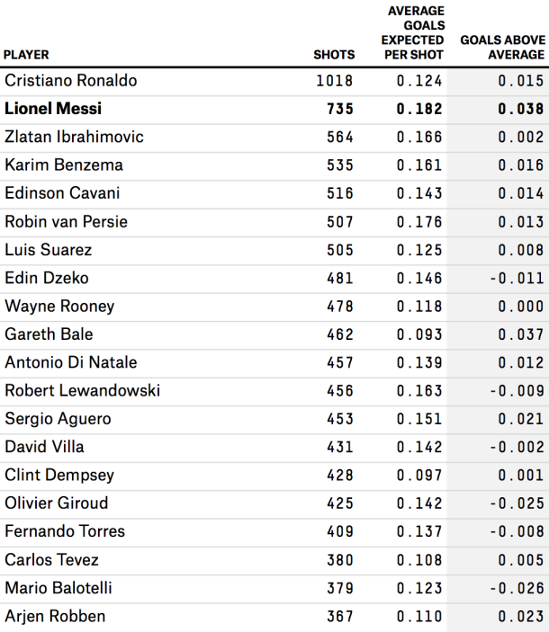Click the bold Lionel Messi name
Image resolution: width=549 pixels, height=632 pixels.
53,109
